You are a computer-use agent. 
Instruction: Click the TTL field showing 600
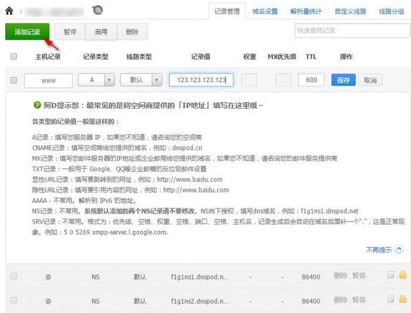click(311, 80)
